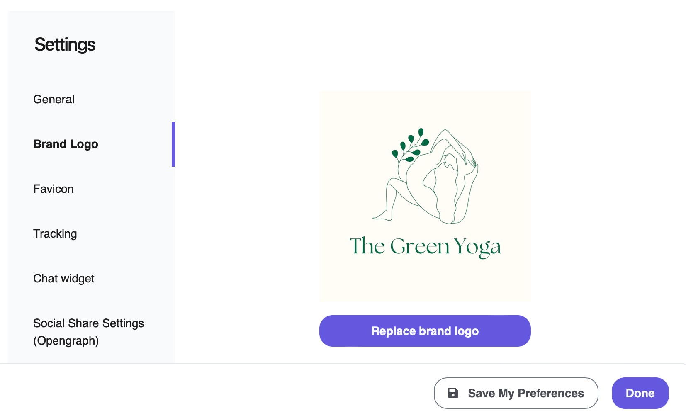Open the Tracking settings section
686x418 pixels.
coord(55,234)
